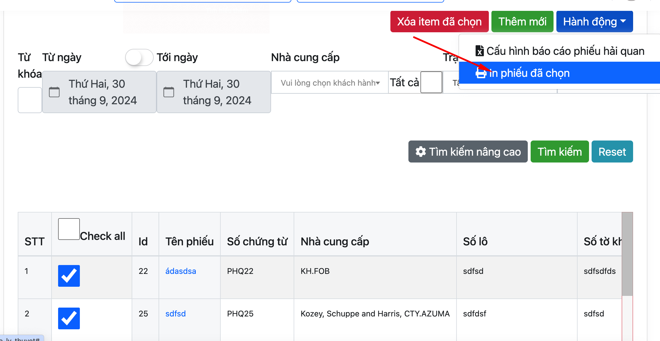Choose Cấu hình báo cáo phiếu hải quan
The width and height of the screenshot is (660, 341).
[565, 51]
